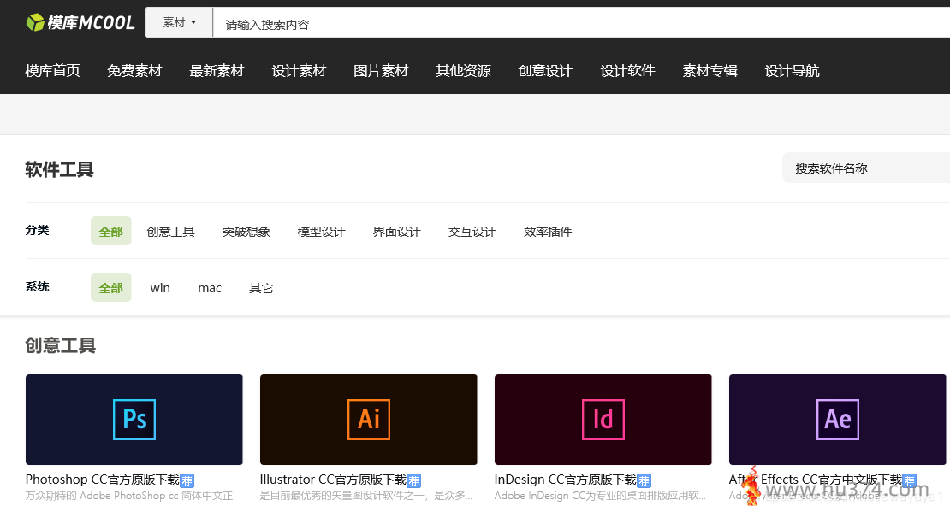Choose the 交互设计 category filter
This screenshot has width=950, height=512.
pyautogui.click(x=472, y=232)
